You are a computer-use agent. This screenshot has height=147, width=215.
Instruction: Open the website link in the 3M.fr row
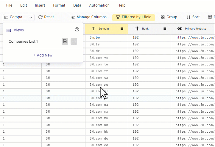195,45
